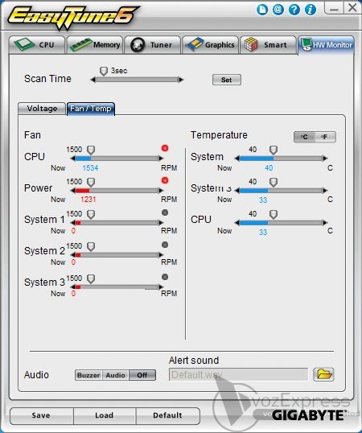Click the Power fan reading 1231
This screenshot has width=362, height=433.
pyautogui.click(x=88, y=200)
